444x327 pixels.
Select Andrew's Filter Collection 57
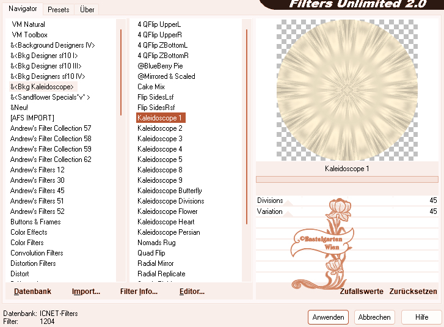[x=51, y=128]
